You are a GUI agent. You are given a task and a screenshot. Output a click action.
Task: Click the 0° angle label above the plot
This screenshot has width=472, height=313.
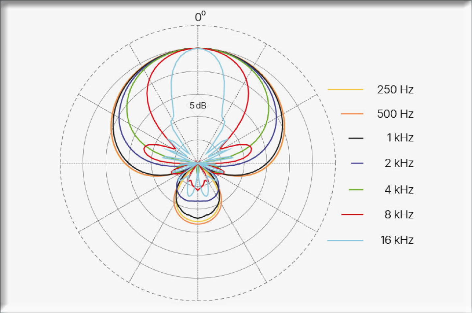click(200, 17)
